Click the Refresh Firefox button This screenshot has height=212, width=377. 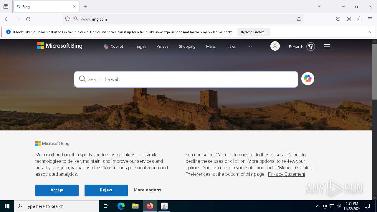click(x=254, y=32)
